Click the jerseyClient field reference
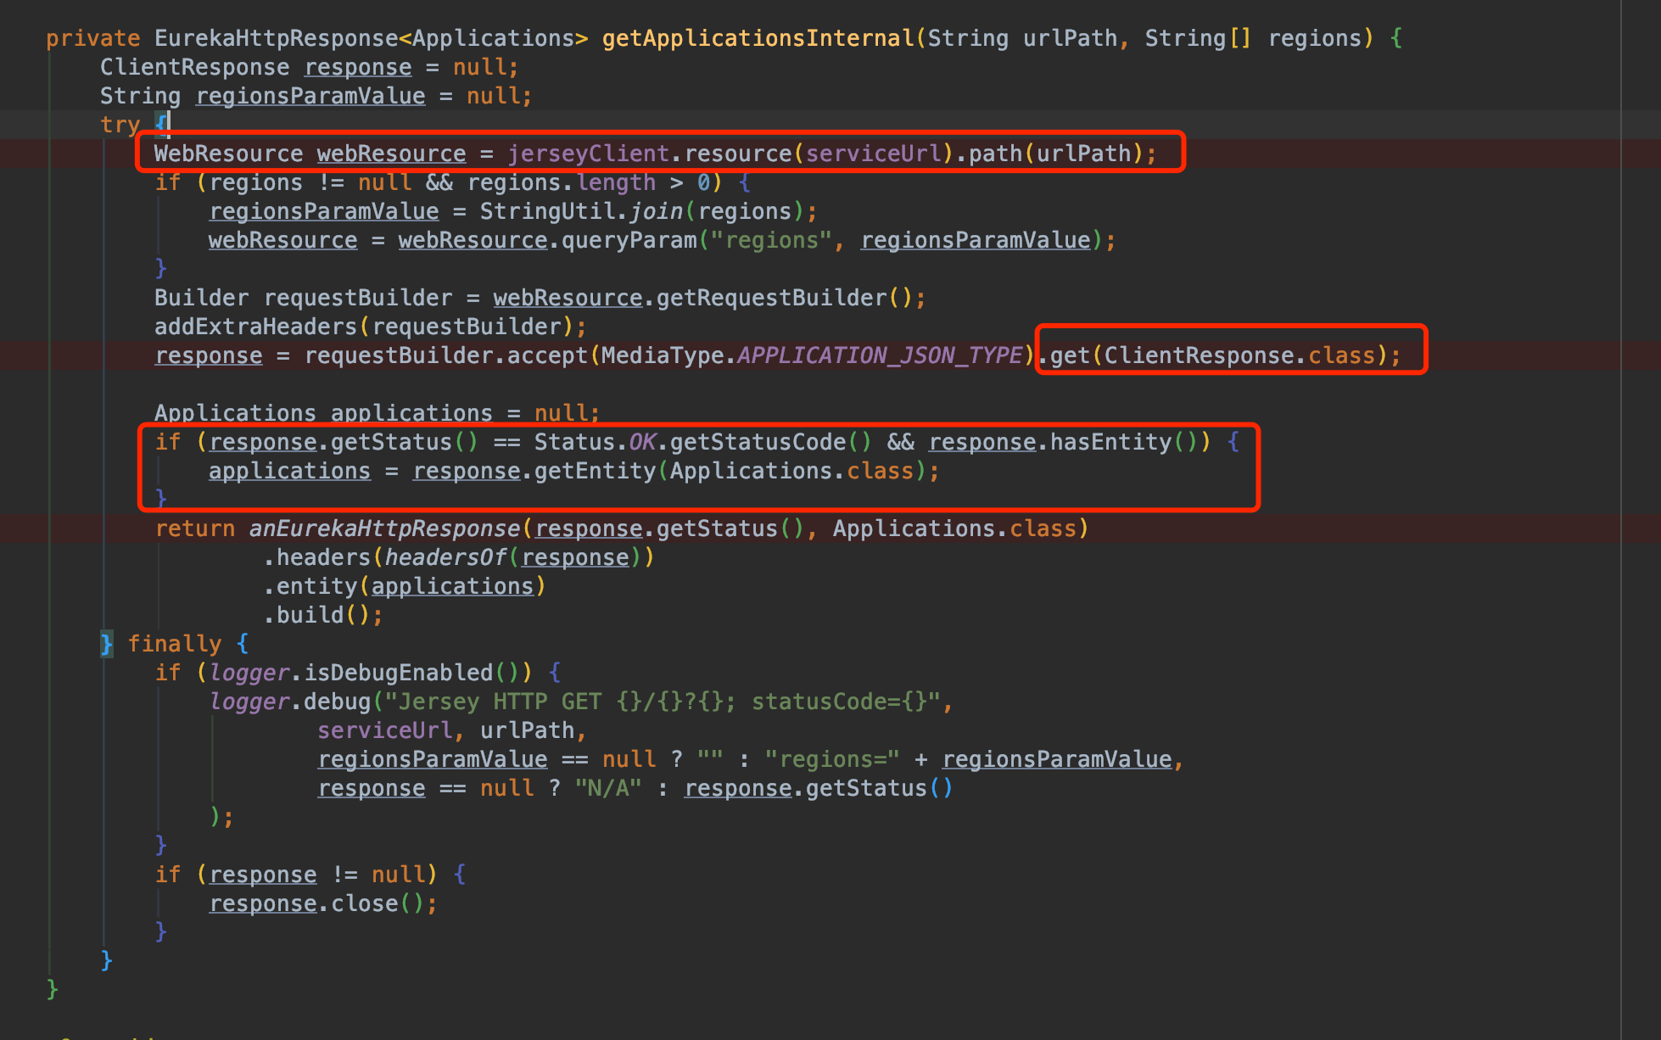1661x1040 pixels. pos(588,154)
